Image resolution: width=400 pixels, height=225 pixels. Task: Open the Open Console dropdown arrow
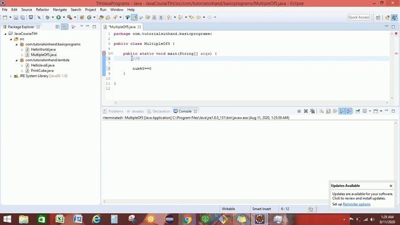[381, 111]
